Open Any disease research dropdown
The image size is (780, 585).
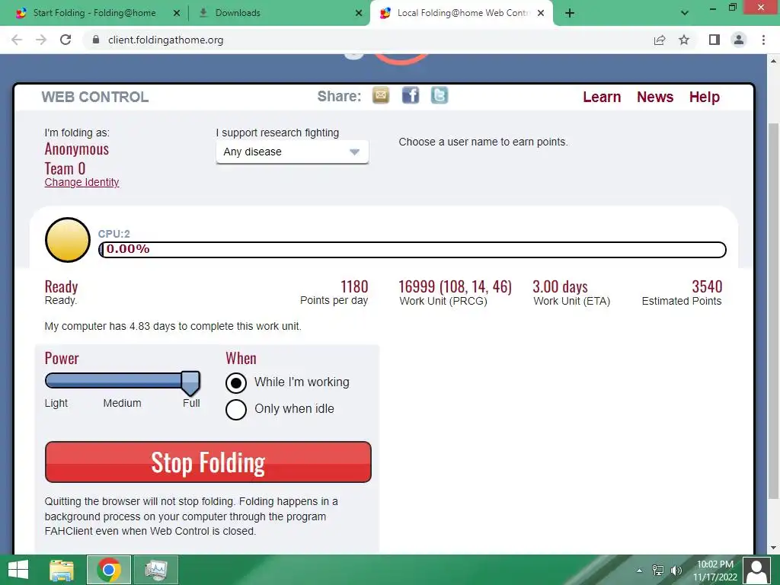(292, 152)
